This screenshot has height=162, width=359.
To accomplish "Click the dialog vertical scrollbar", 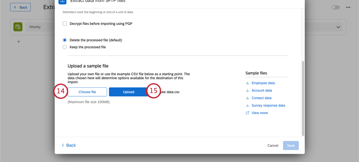I will [303, 98].
